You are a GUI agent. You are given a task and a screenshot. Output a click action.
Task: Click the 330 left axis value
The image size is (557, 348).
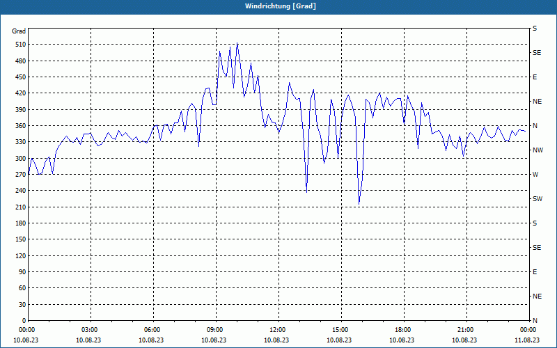20,142
